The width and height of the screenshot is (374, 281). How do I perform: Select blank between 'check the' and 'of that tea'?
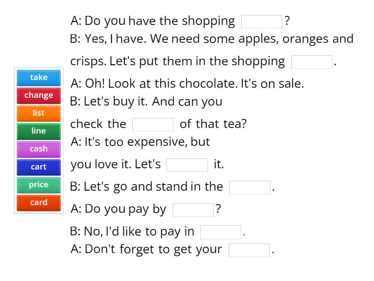[x=153, y=125]
